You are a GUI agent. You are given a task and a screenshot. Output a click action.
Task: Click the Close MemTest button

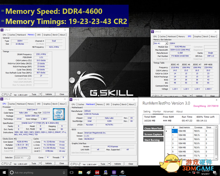[x=153, y=128]
